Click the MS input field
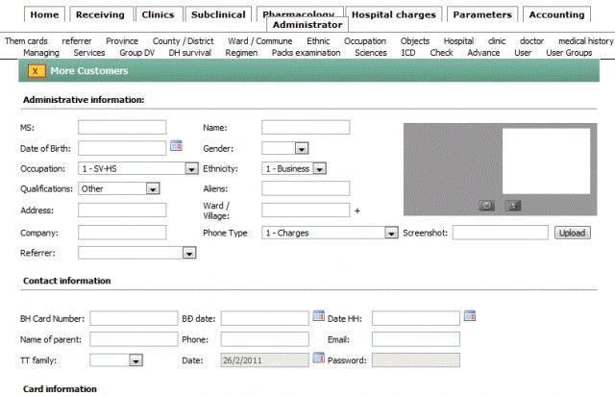 [122, 127]
